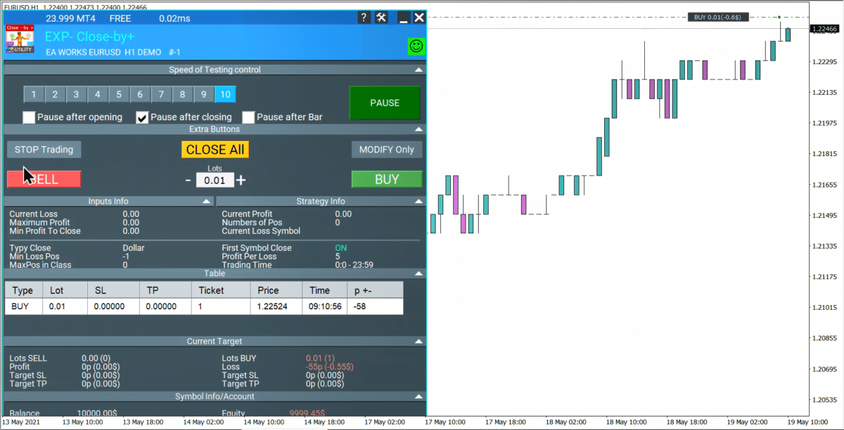Image resolution: width=844 pixels, height=430 pixels.
Task: Collapse the Extra Buttons section
Action: tap(418, 129)
